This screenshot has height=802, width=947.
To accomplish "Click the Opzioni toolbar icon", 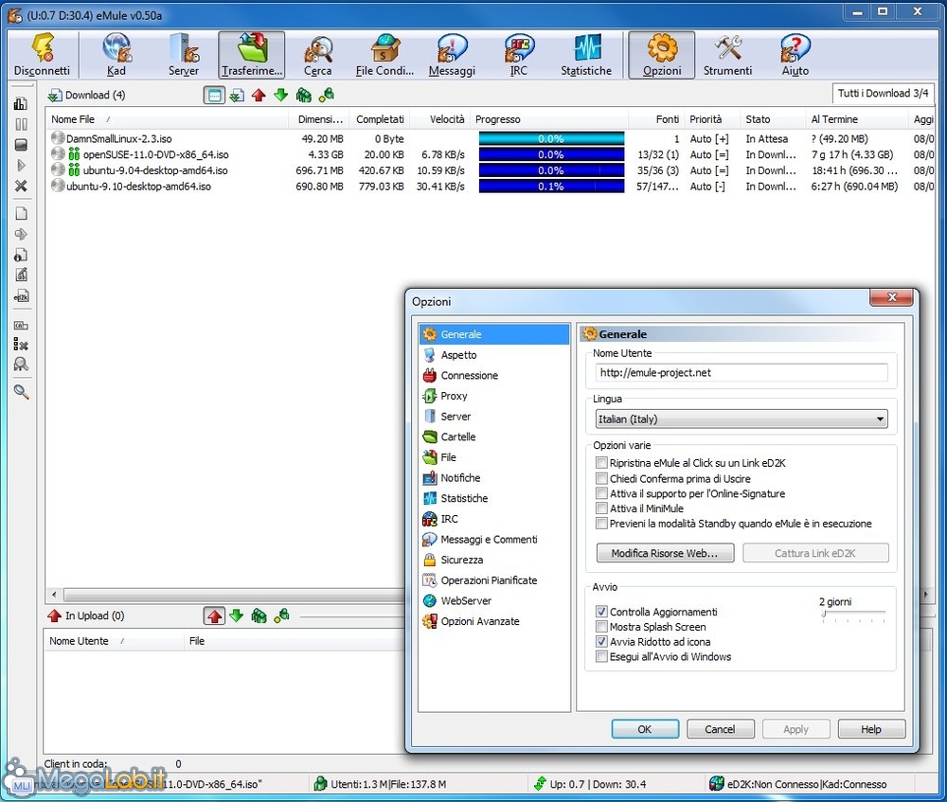I will pos(662,55).
